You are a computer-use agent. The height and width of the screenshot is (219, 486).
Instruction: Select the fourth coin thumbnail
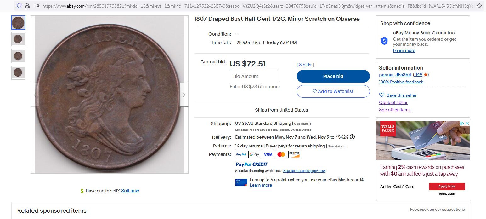click(18, 72)
